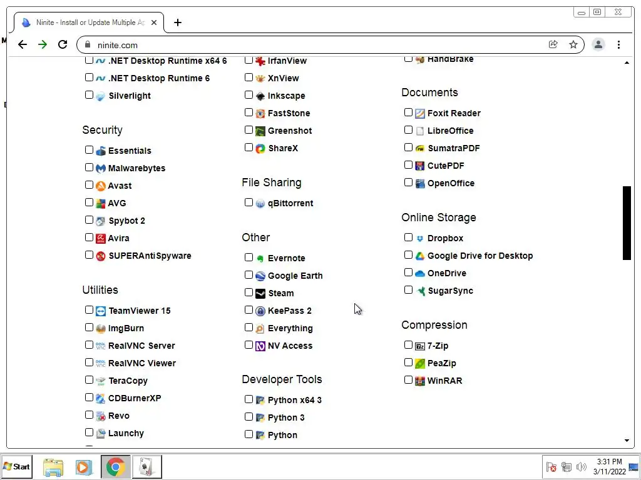Click the qBittorrent icon
Screen dimensions: 641x480
pyautogui.click(x=260, y=203)
